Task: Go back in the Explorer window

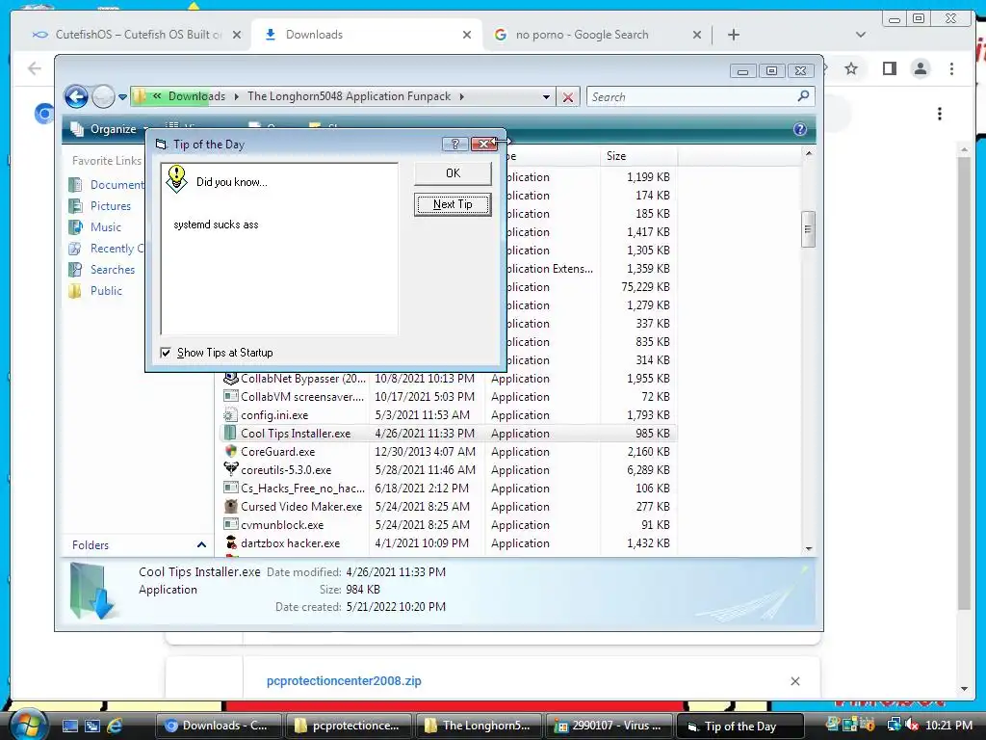Action: point(76,97)
